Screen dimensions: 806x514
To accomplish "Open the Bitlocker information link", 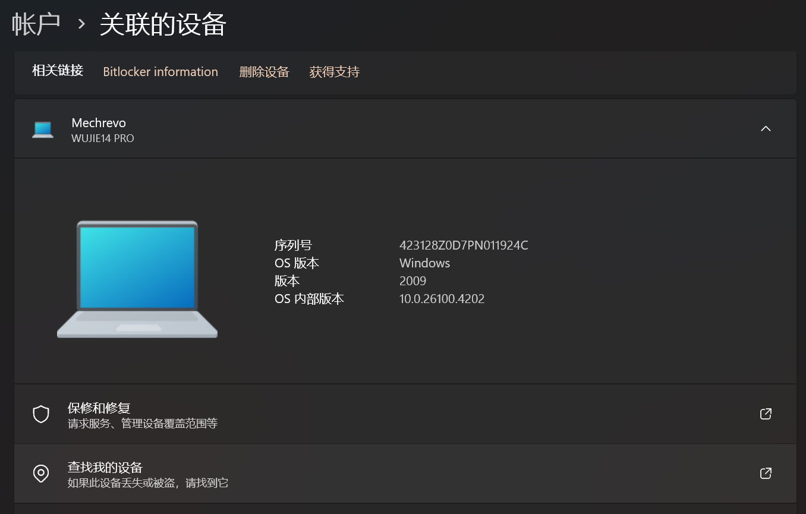I will pyautogui.click(x=160, y=72).
